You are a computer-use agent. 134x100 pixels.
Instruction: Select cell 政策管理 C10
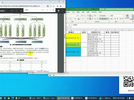click(96, 55)
